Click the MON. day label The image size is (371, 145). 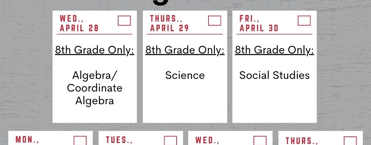[x=27, y=140]
